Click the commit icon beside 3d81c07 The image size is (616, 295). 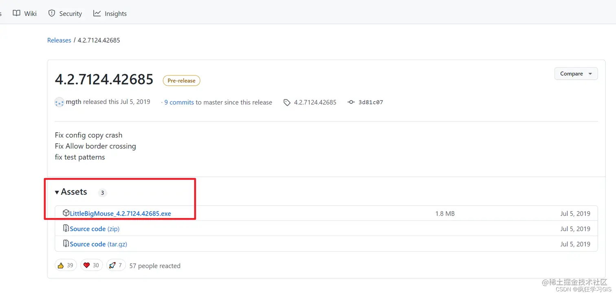(x=351, y=103)
